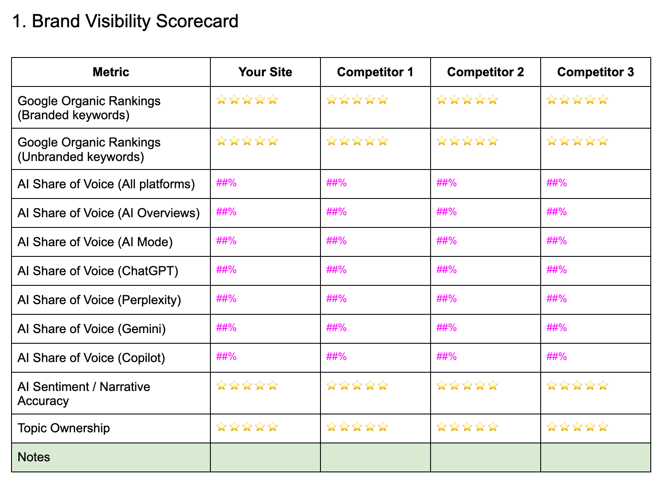Select the Competitor 2 Notes cell

coord(486,457)
